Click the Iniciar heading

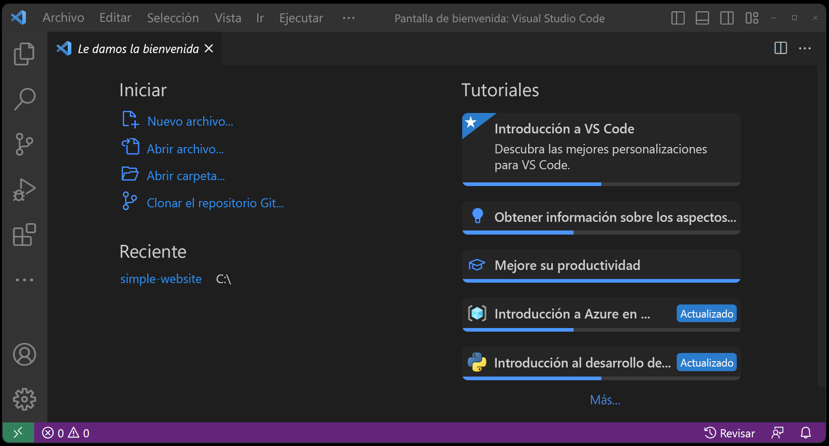point(143,90)
